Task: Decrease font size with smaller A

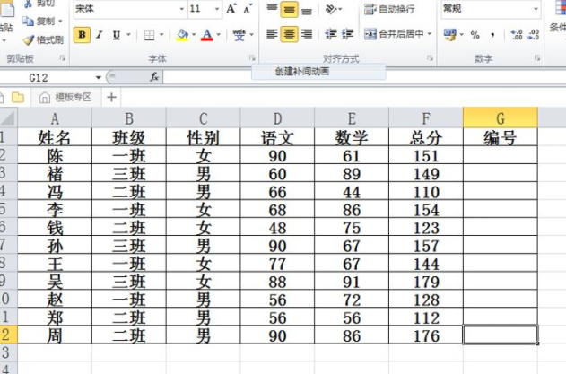Action: coord(248,9)
